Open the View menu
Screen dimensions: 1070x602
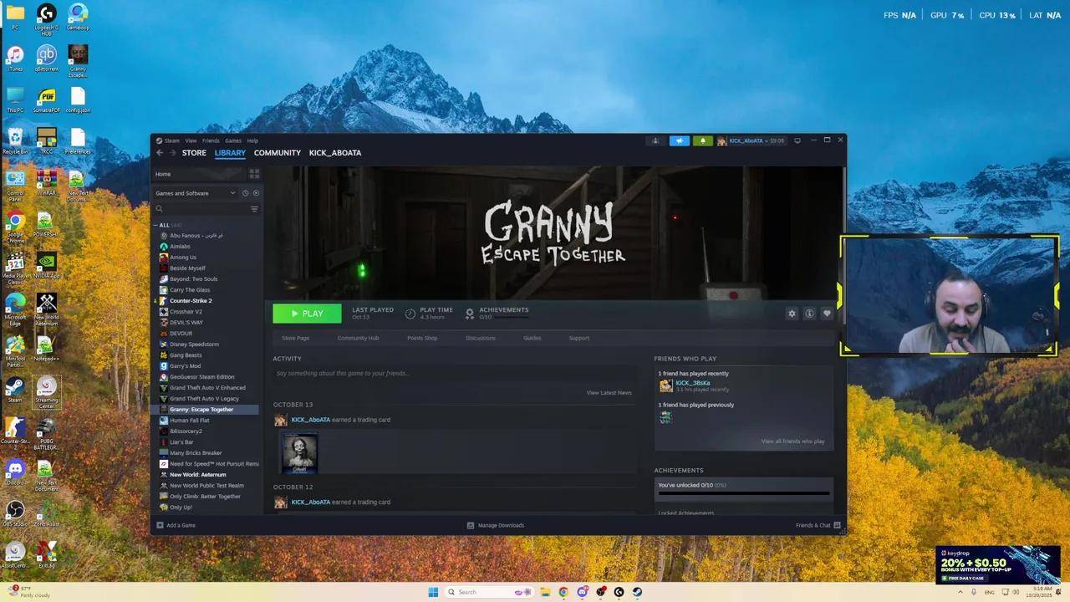(191, 140)
